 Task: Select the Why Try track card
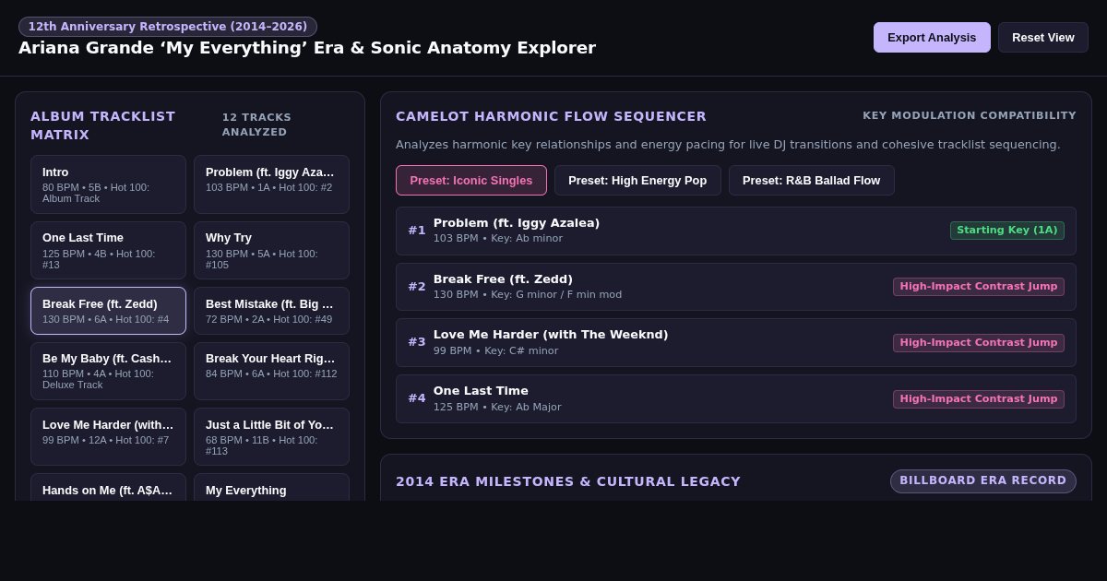pos(271,250)
